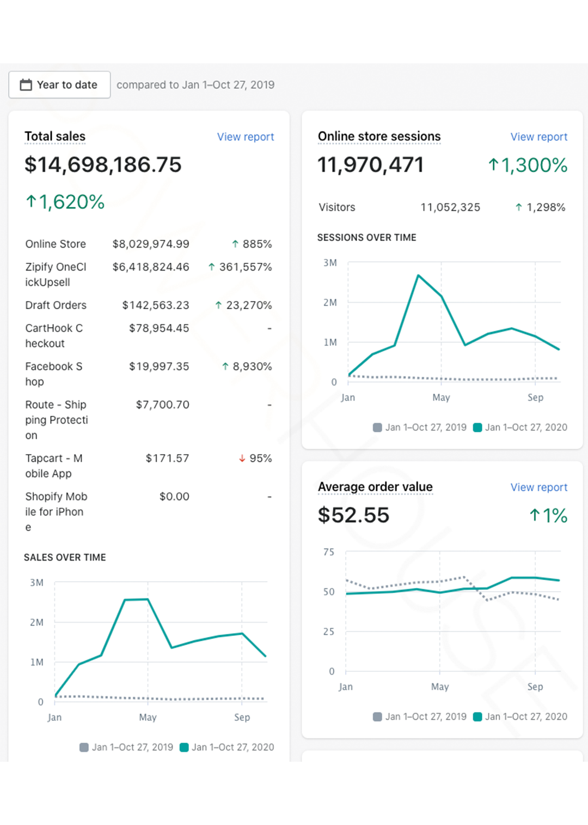Click the Total sales heading
The image size is (588, 825).
tap(55, 136)
